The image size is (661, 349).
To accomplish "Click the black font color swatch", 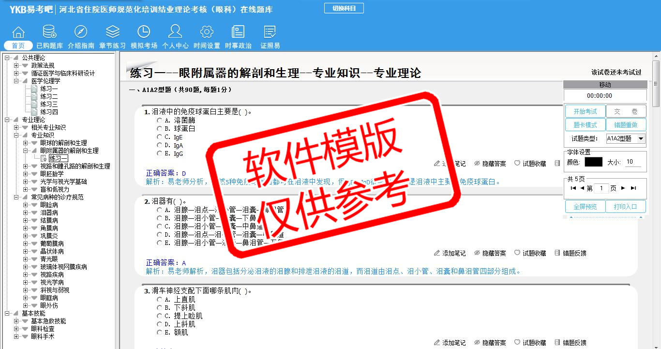I will pos(593,162).
